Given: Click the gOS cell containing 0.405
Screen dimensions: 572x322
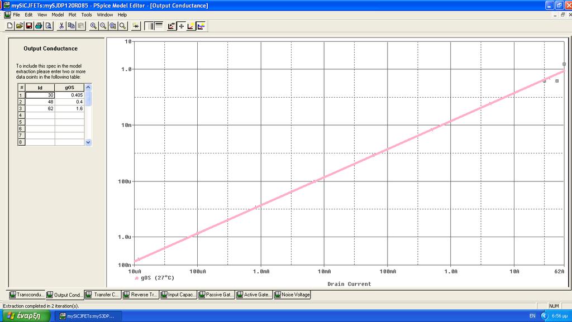Looking at the screenshot, I should tap(69, 95).
